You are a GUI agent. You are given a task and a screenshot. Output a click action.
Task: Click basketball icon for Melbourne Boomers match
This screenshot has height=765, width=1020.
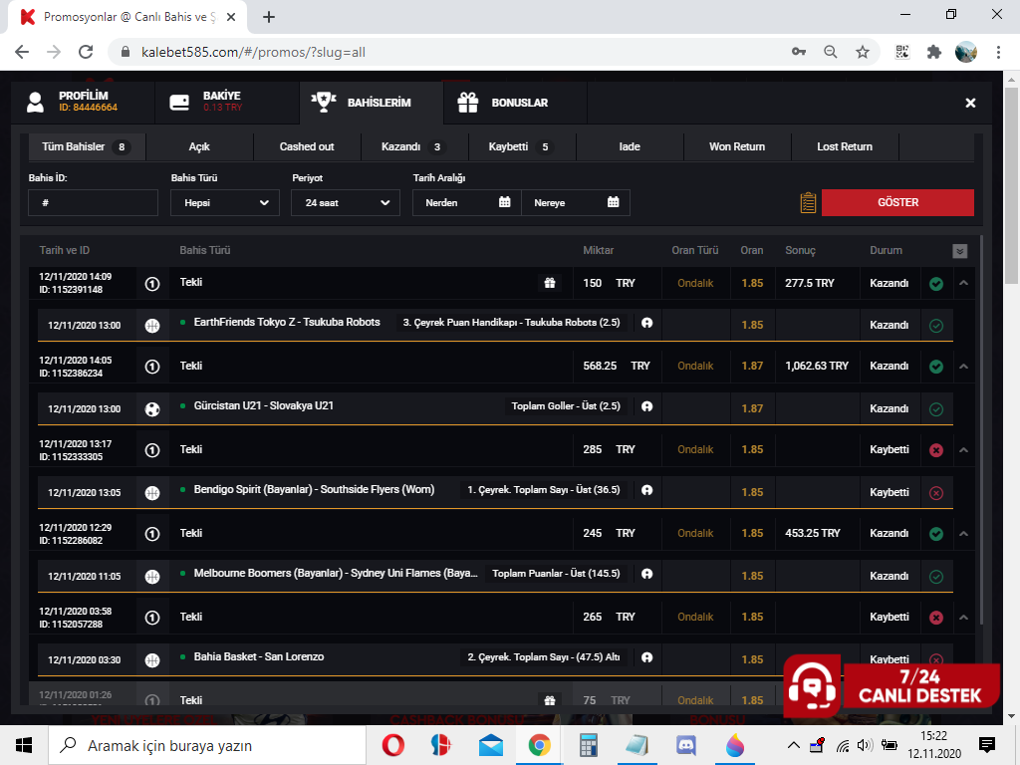coord(152,577)
